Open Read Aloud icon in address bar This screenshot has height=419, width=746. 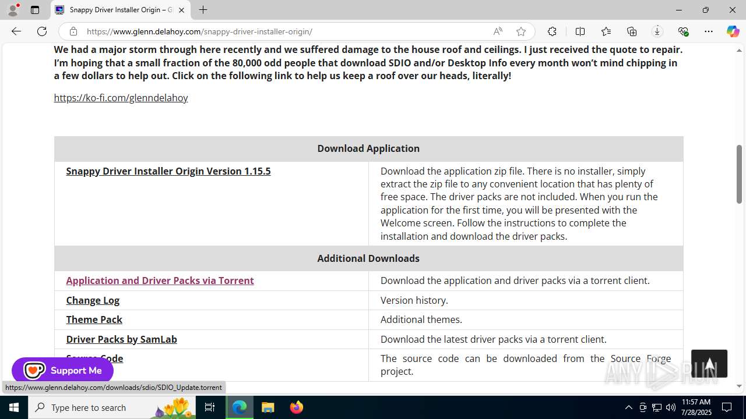498,31
